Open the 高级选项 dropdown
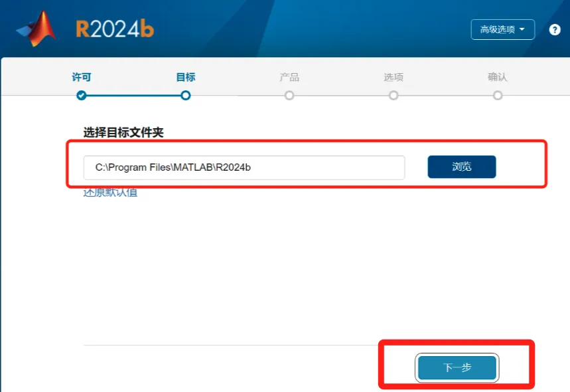The height and width of the screenshot is (392, 570). [503, 29]
